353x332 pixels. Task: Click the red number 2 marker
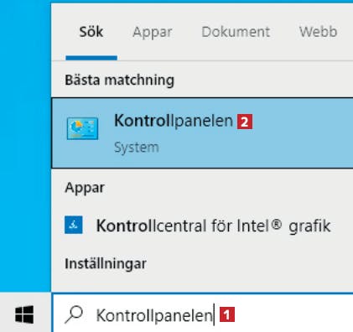pyautogui.click(x=245, y=122)
